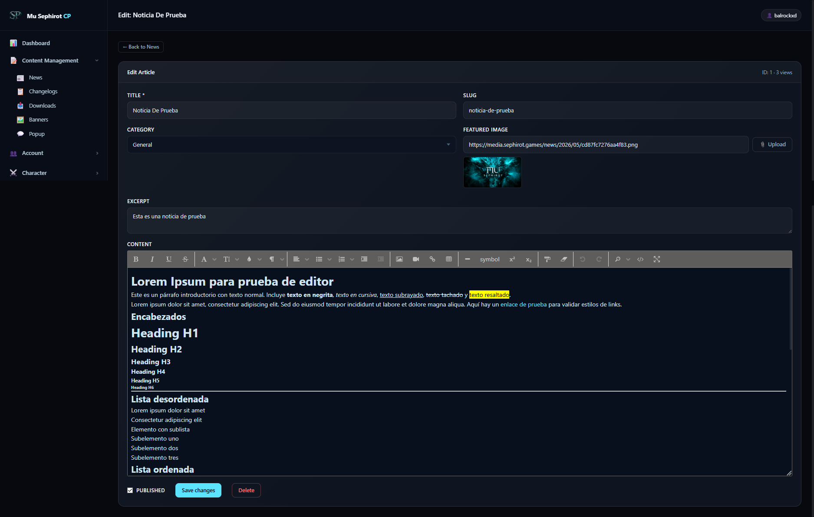Viewport: 814px width, 517px height.
Task: Click the Save changes button
Action: pyautogui.click(x=198, y=490)
